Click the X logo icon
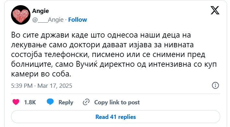The image size is (230, 127). pyautogui.click(x=215, y=10)
